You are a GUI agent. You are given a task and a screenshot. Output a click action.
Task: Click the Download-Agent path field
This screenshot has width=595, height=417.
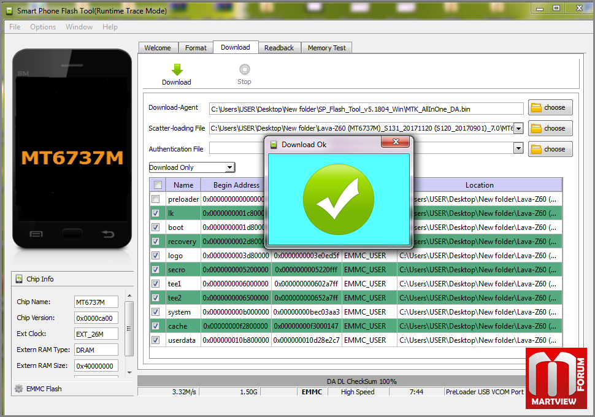tap(366, 109)
